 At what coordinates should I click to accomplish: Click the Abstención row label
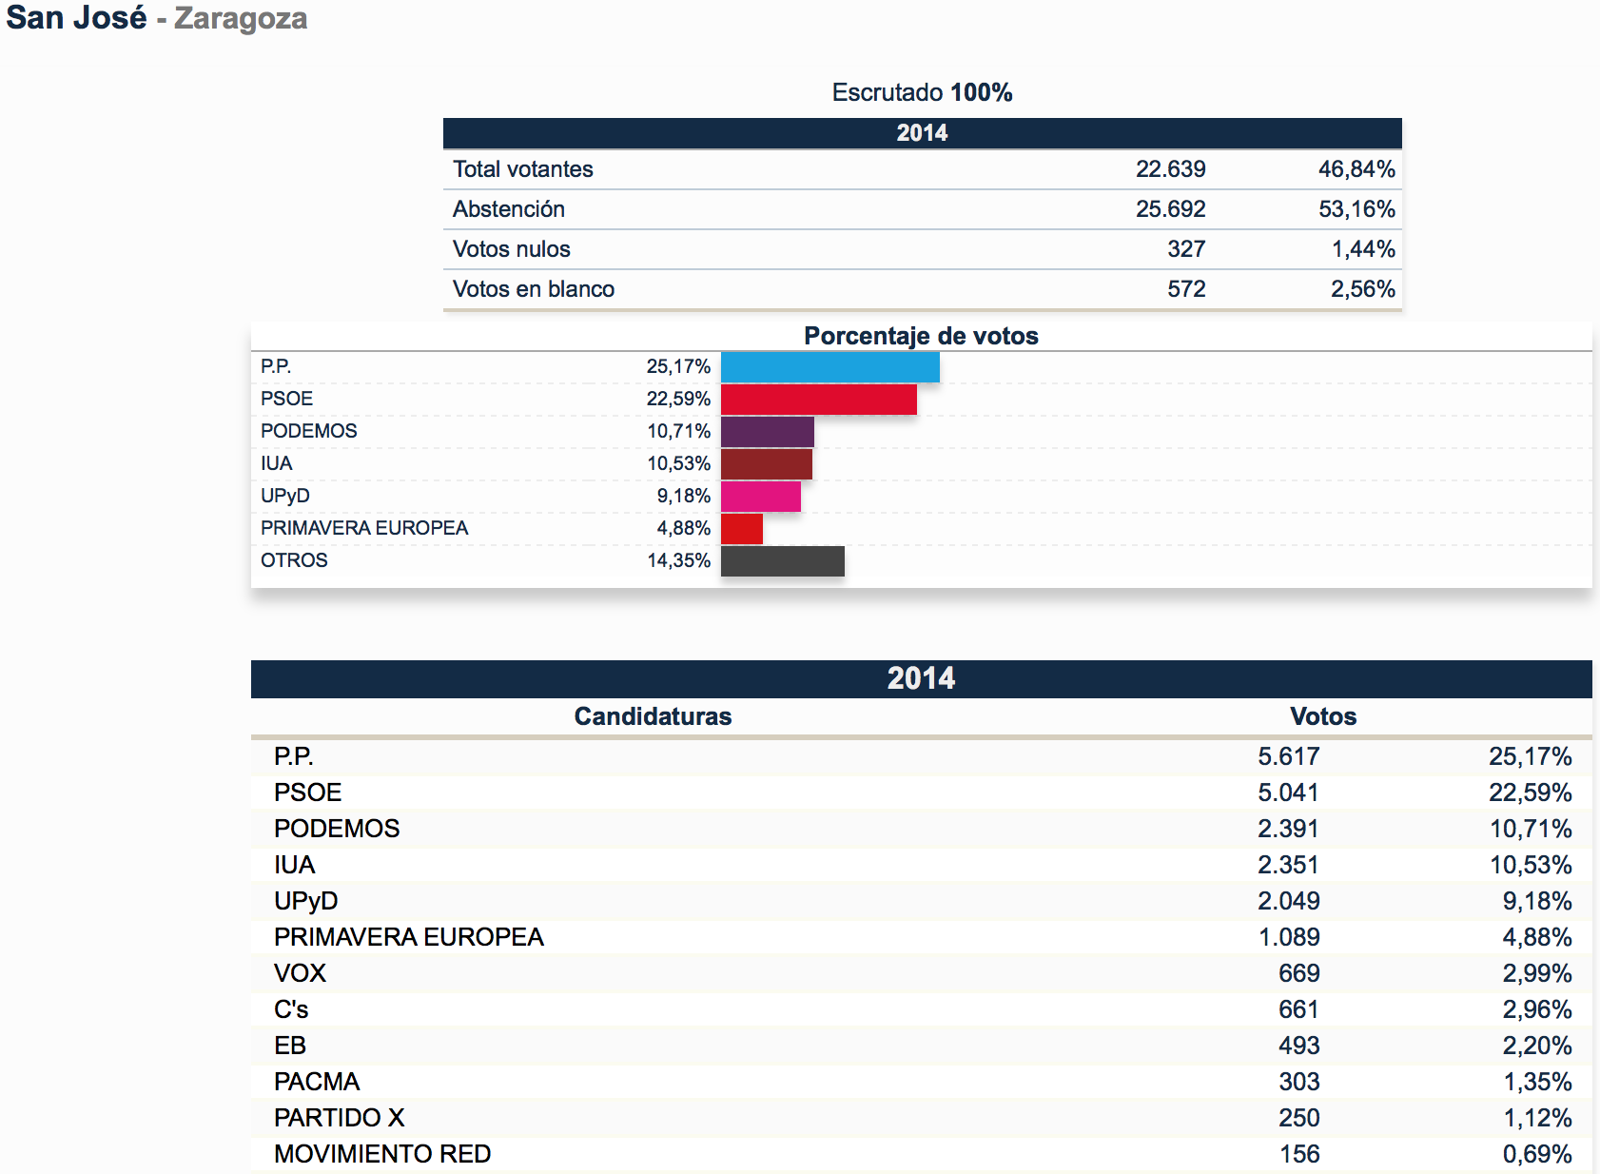(x=508, y=209)
